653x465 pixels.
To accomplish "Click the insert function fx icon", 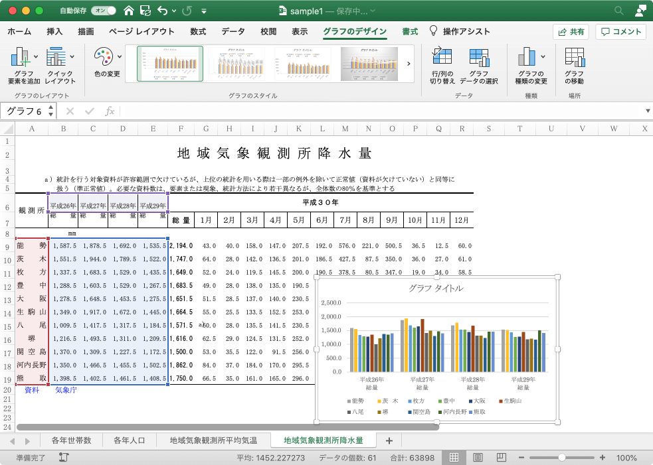I will (110, 111).
